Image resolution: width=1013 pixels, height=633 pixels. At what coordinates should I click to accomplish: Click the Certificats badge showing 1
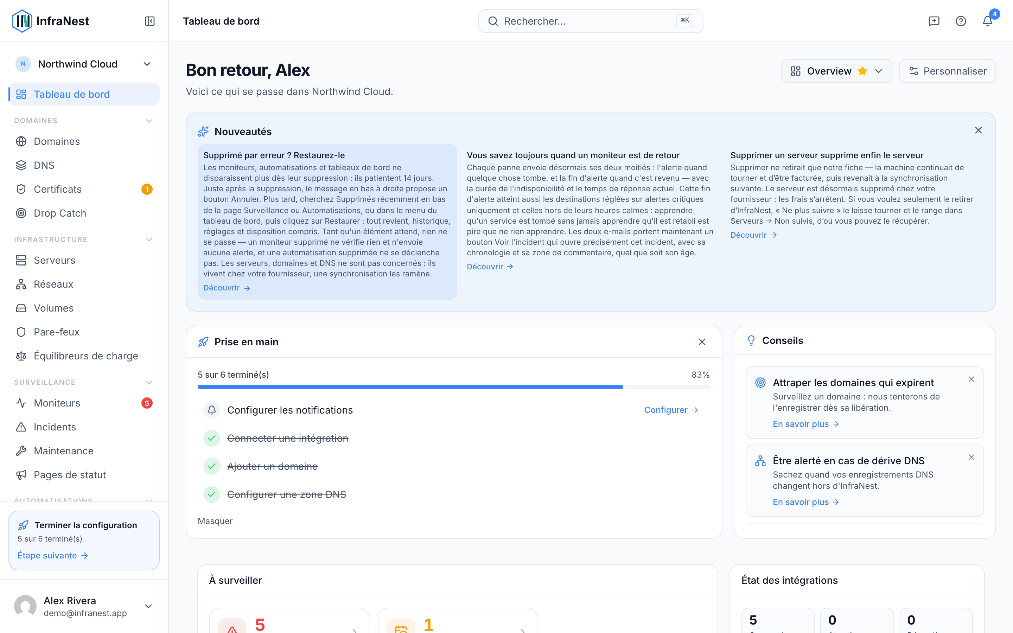pos(147,189)
